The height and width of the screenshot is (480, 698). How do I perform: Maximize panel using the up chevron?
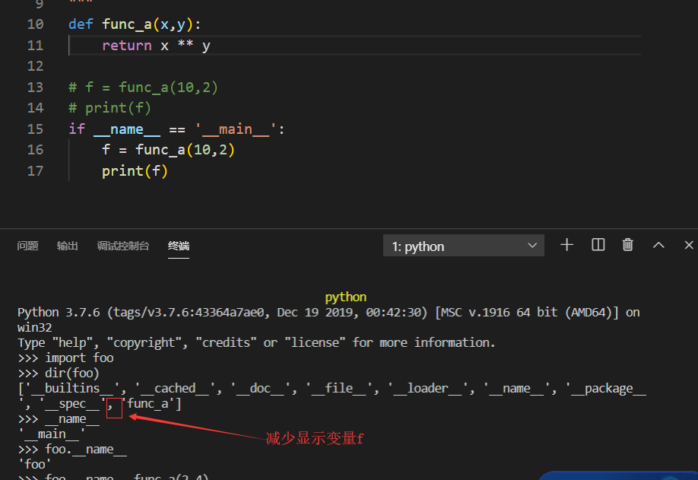(x=658, y=245)
